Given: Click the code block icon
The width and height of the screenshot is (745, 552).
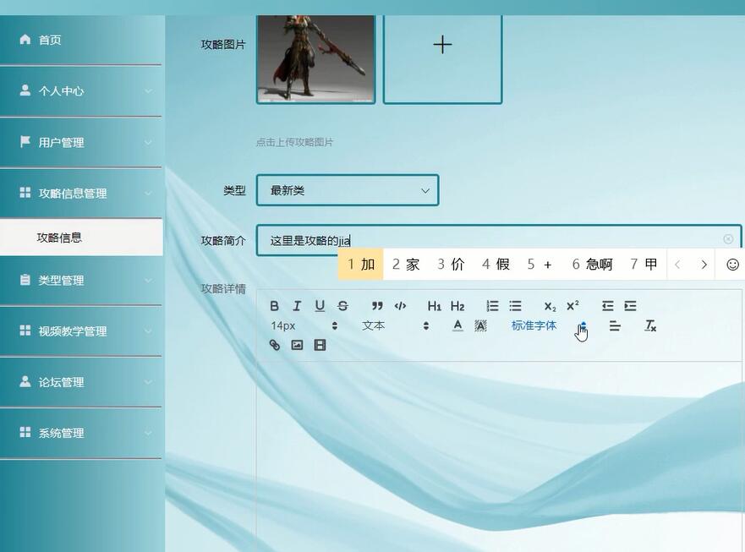Looking at the screenshot, I should [400, 305].
